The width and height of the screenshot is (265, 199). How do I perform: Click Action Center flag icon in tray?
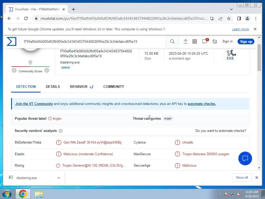226,194
